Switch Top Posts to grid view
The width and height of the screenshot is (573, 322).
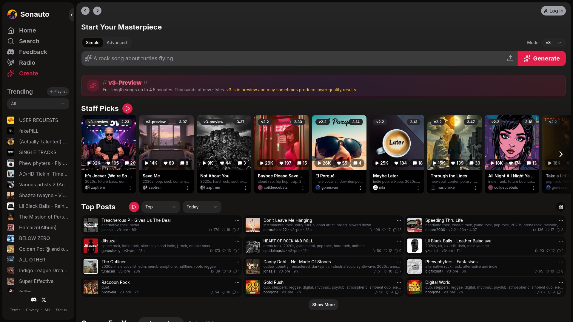pos(560,207)
